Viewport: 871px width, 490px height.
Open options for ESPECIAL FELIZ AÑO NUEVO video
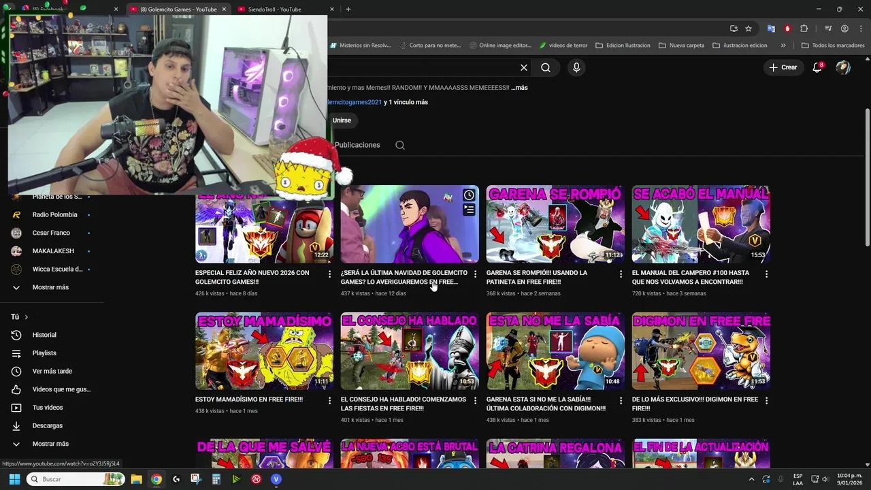329,274
